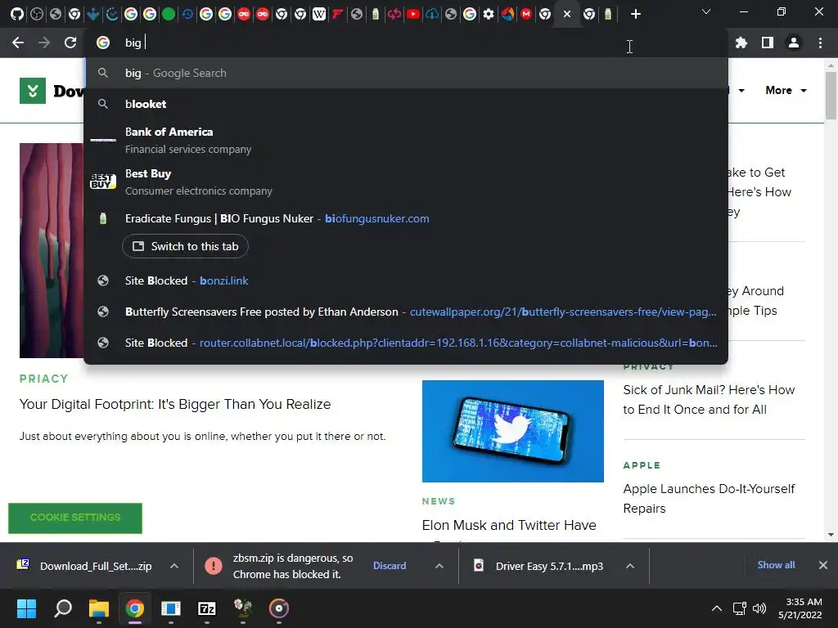Switch to the Chrome Settings gear tab
Screen dimensions: 838x628
(x=489, y=14)
